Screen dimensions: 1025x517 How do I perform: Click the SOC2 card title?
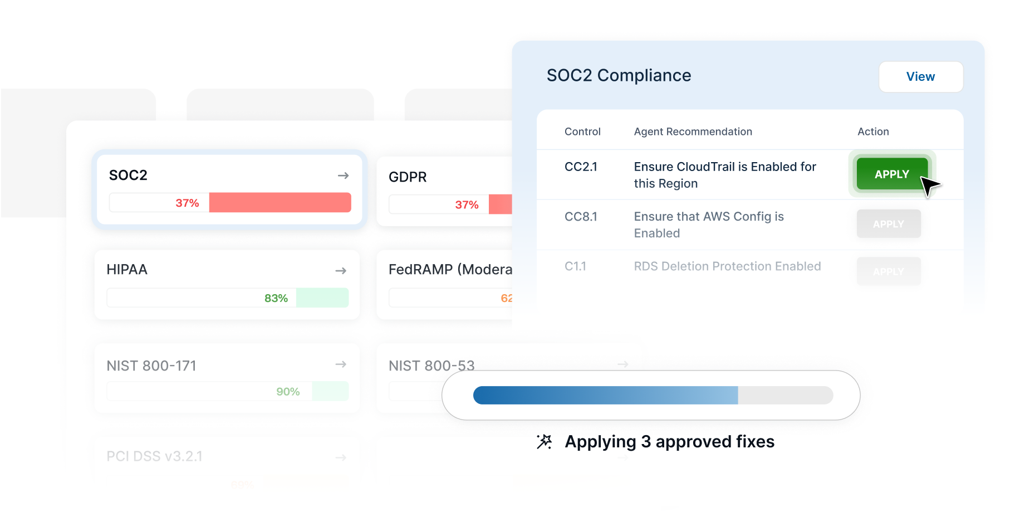click(x=128, y=175)
